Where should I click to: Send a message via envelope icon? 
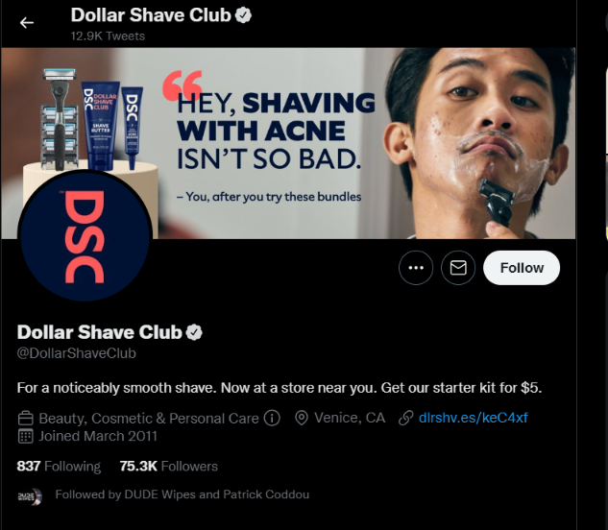click(x=458, y=268)
